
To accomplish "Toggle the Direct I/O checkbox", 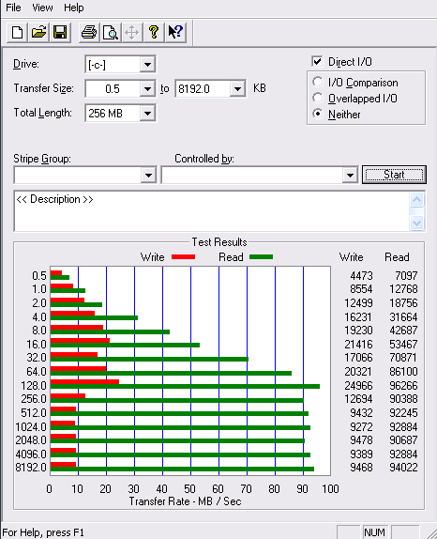I will point(317,62).
